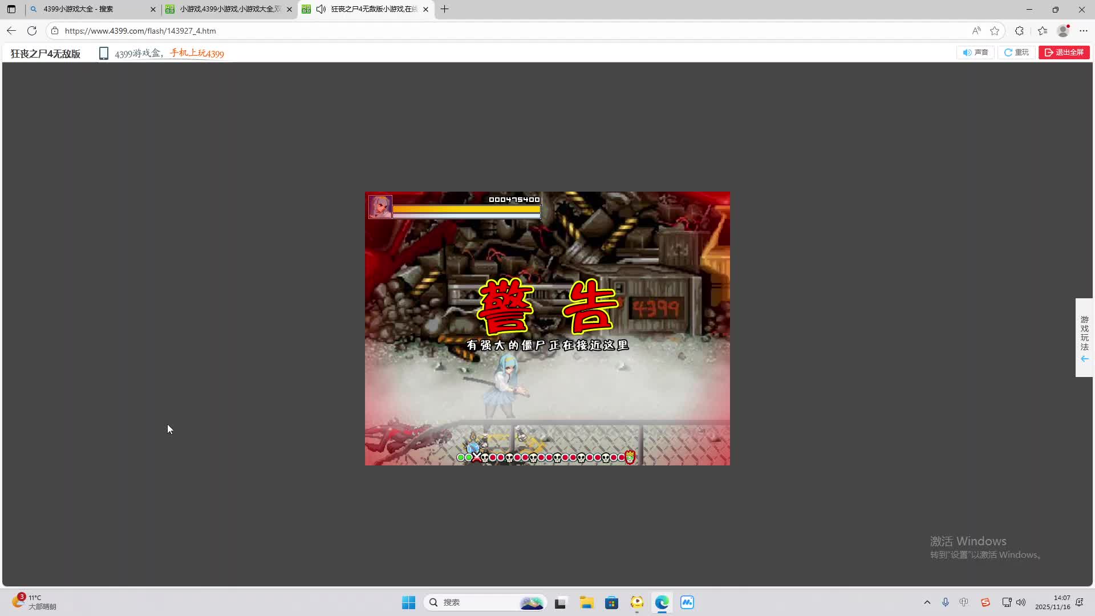Click the player health bar

466,209
